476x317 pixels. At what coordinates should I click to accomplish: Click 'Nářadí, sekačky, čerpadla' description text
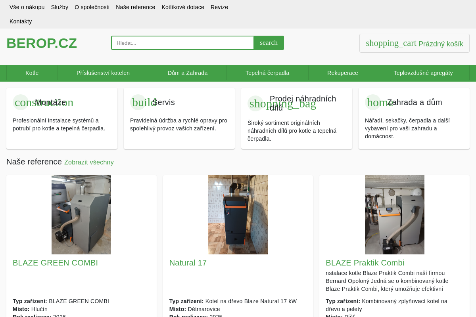[407, 128]
